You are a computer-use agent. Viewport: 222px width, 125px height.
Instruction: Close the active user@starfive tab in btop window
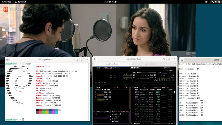coord(130,64)
